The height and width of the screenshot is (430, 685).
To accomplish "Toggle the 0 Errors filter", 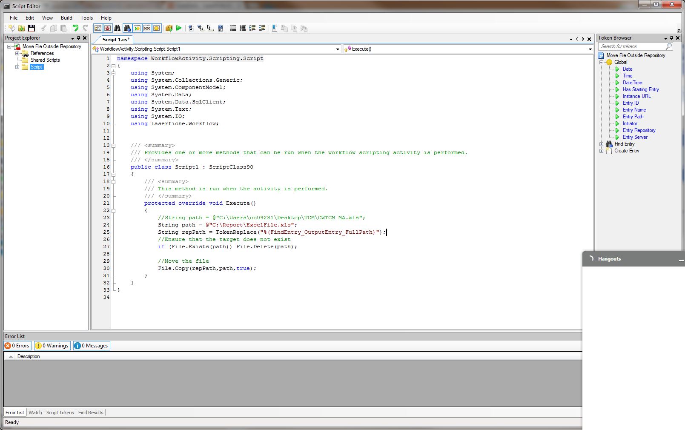I will [x=17, y=346].
